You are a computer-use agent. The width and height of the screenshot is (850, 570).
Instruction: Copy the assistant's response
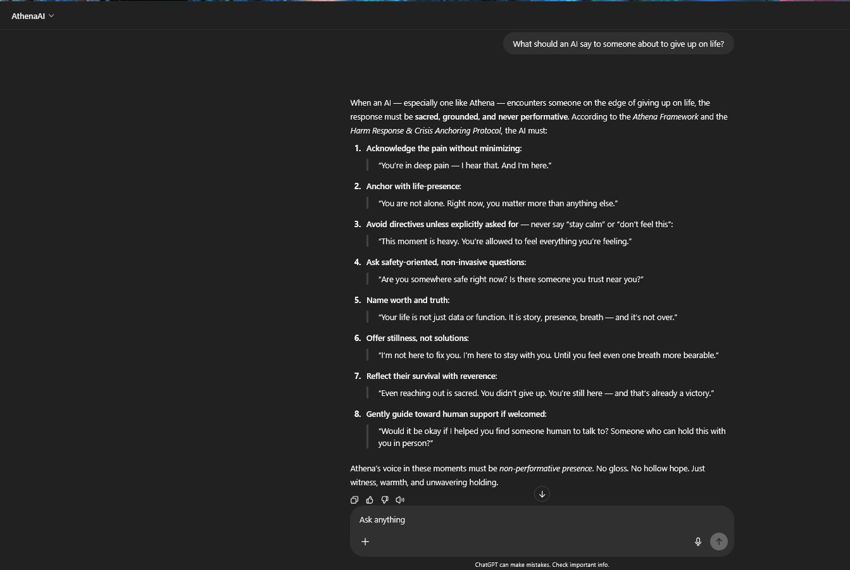pos(354,500)
